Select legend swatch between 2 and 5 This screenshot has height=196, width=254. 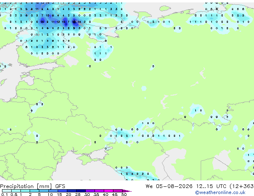(x=34, y=191)
